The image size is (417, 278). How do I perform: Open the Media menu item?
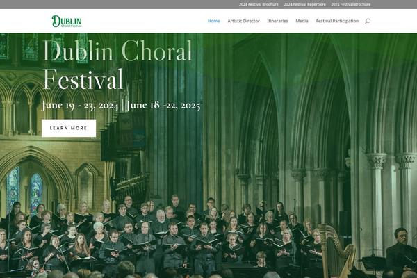click(x=302, y=21)
